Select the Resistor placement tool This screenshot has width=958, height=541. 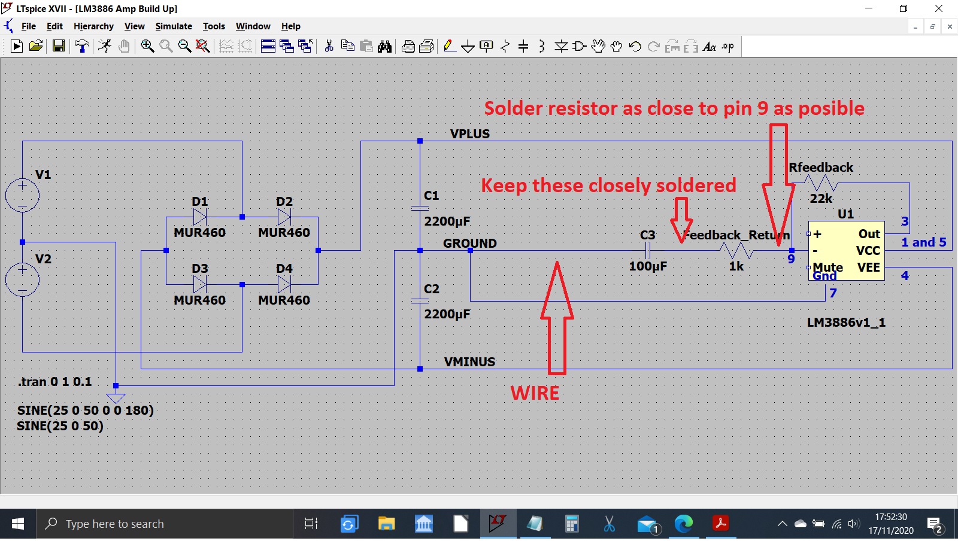505,46
